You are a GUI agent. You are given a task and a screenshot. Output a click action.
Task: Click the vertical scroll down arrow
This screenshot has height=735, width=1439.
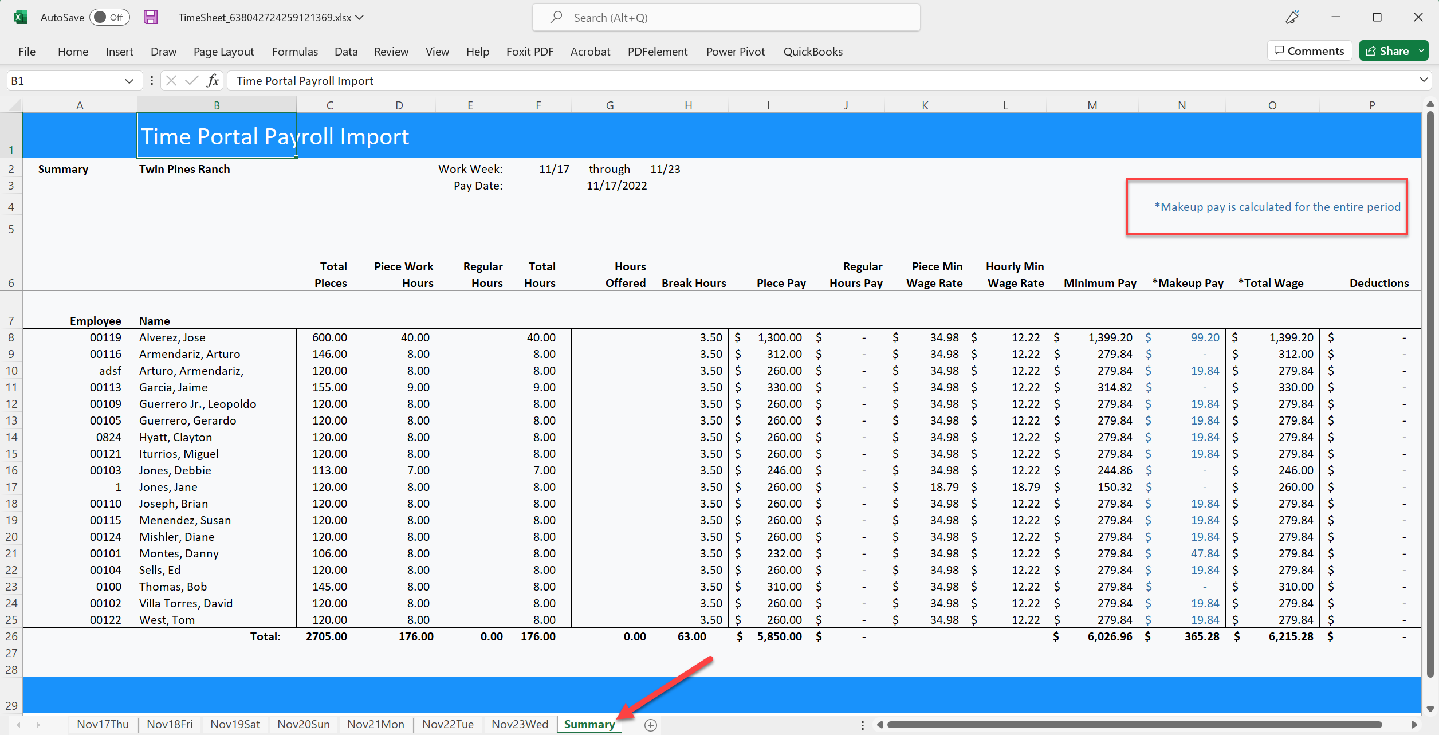pos(1430,709)
